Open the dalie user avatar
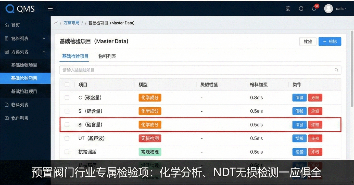The height and width of the screenshot is (185, 354). pyautogui.click(x=328, y=8)
